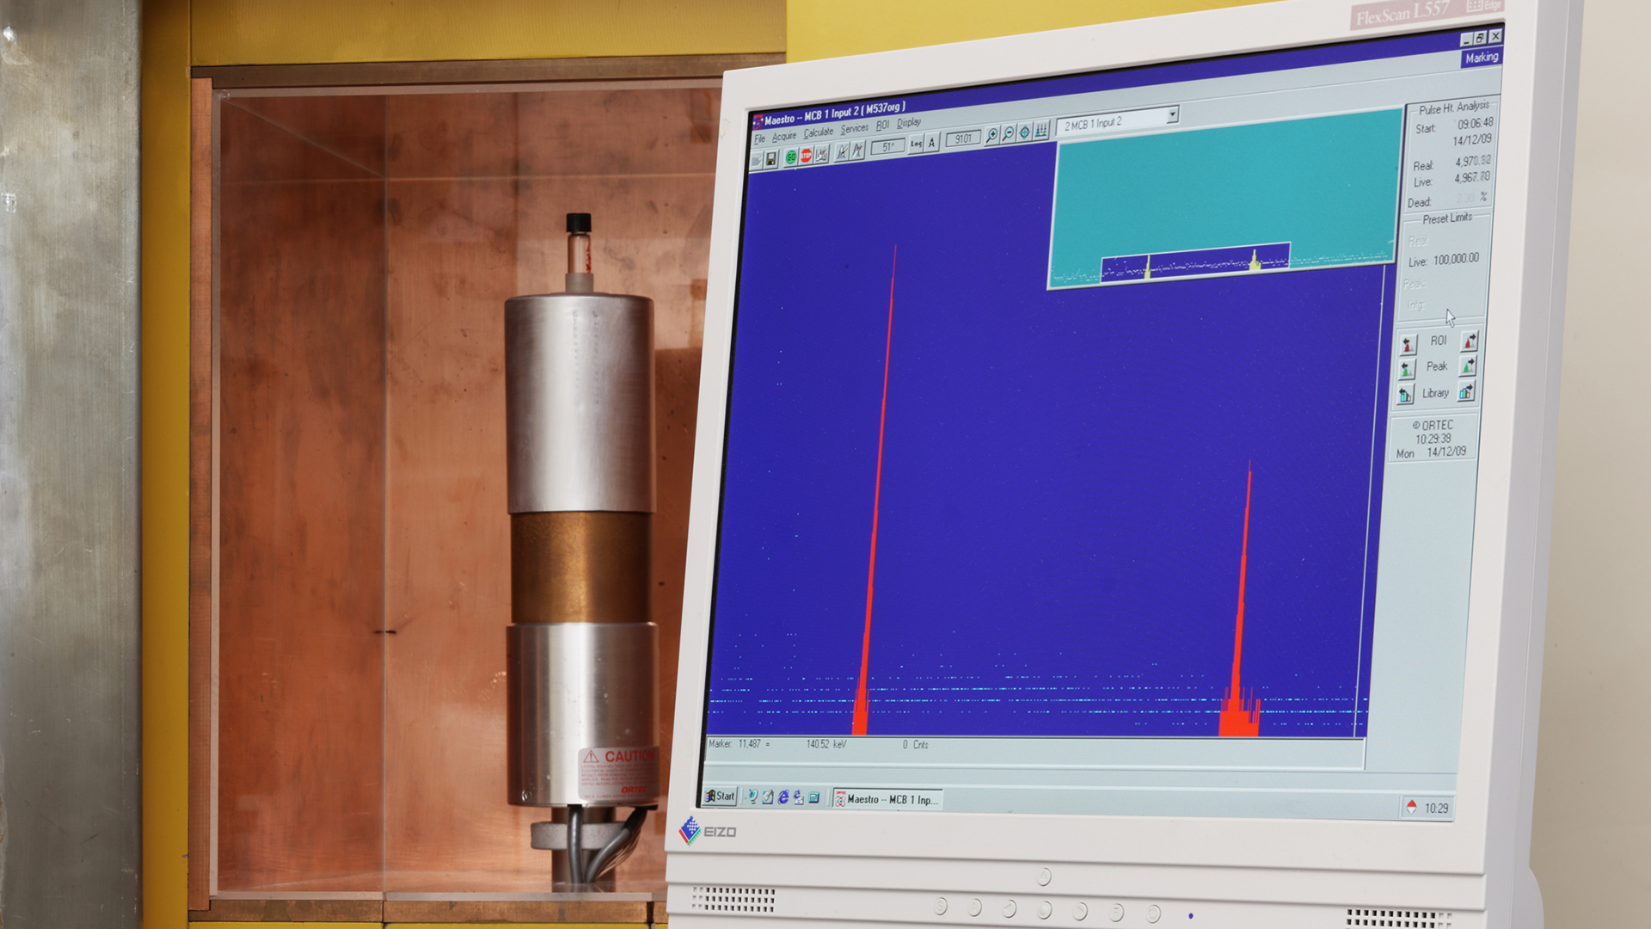Open the Calculate menu
Viewport: 1651px width, 929px height.
[x=818, y=132]
